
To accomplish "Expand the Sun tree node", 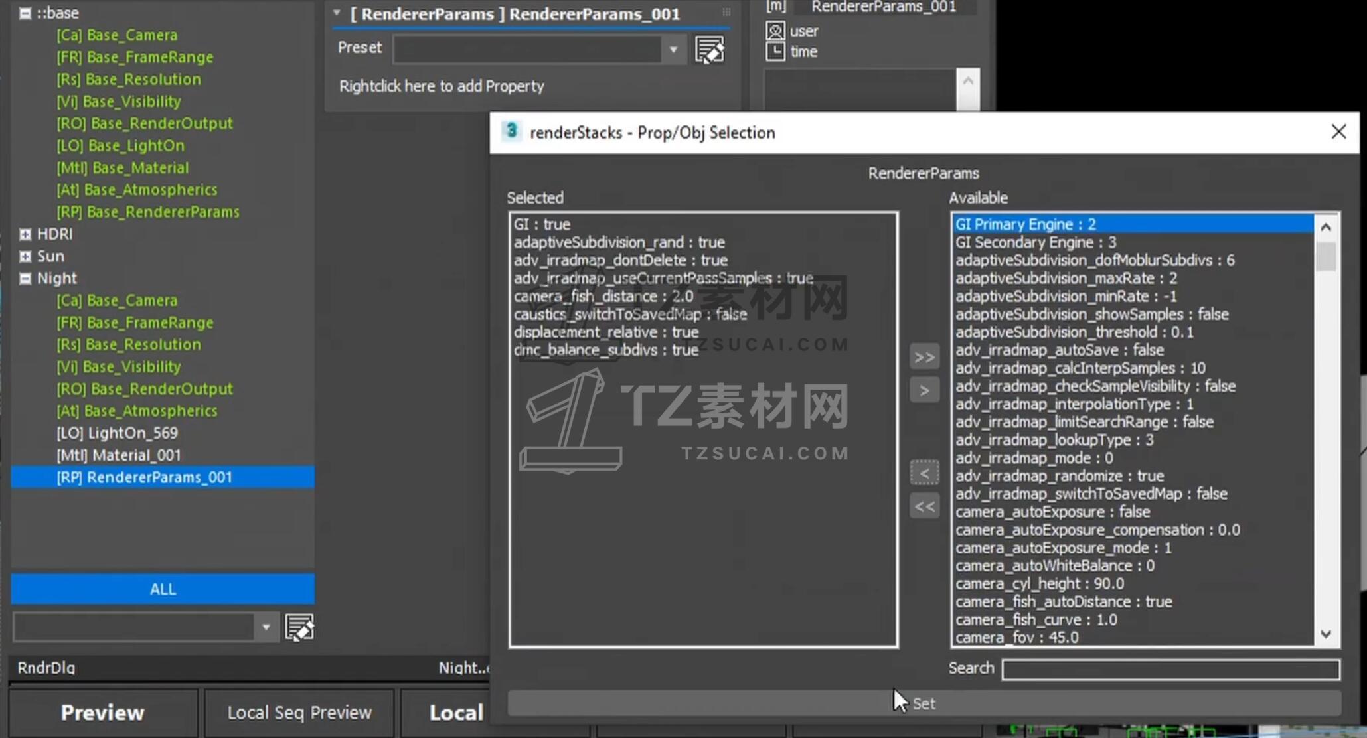I will point(25,256).
